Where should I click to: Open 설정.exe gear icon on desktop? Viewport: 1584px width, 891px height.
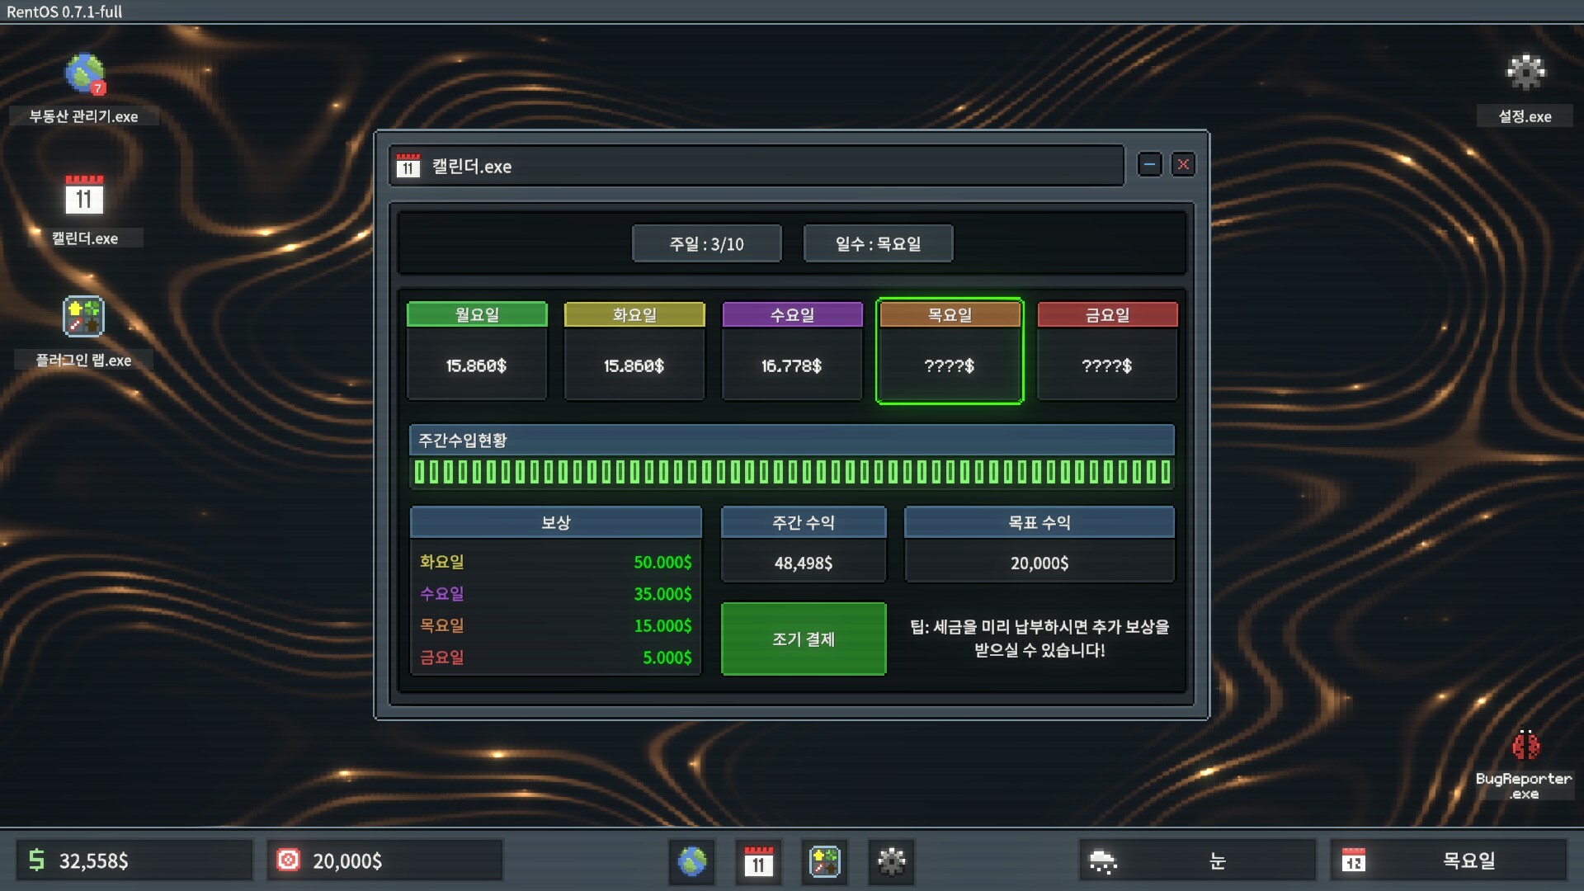[x=1525, y=73]
